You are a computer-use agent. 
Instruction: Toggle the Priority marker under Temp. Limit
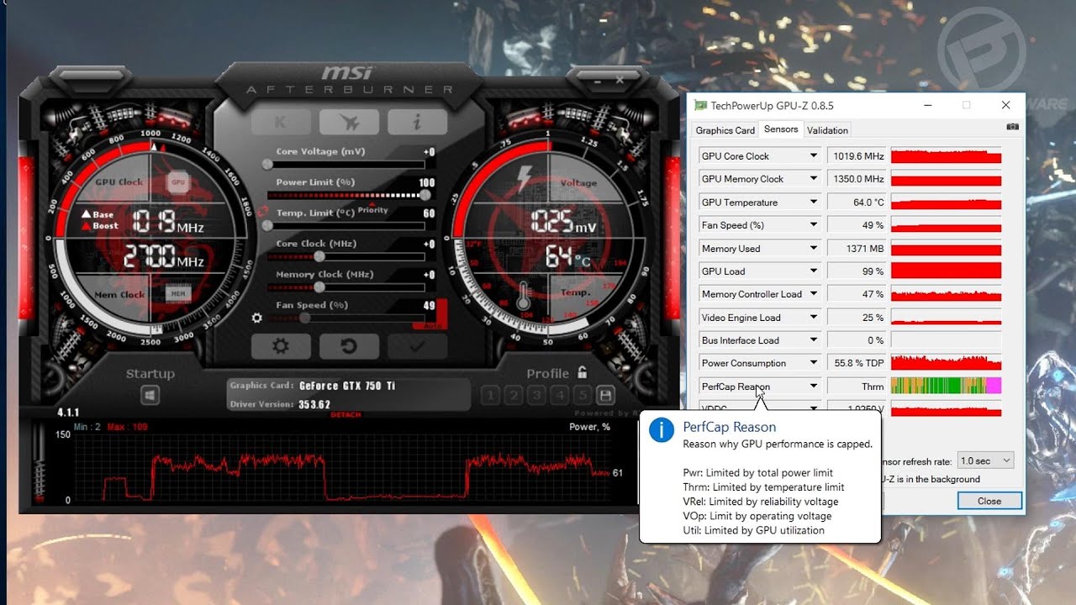point(372,210)
